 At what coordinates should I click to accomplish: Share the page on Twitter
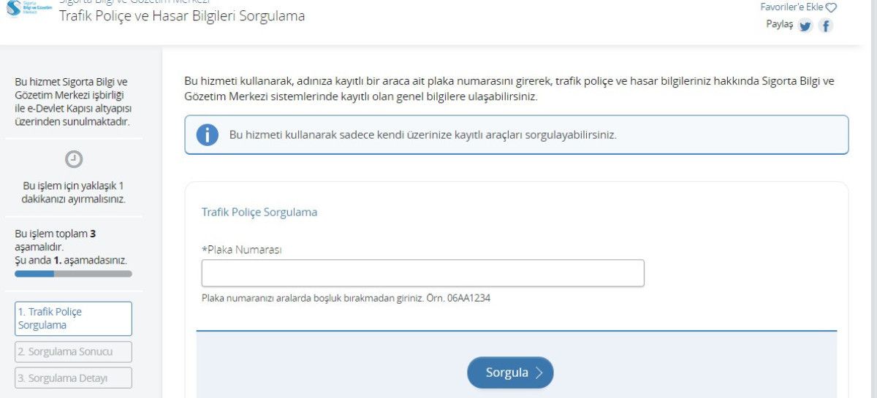pyautogui.click(x=805, y=26)
